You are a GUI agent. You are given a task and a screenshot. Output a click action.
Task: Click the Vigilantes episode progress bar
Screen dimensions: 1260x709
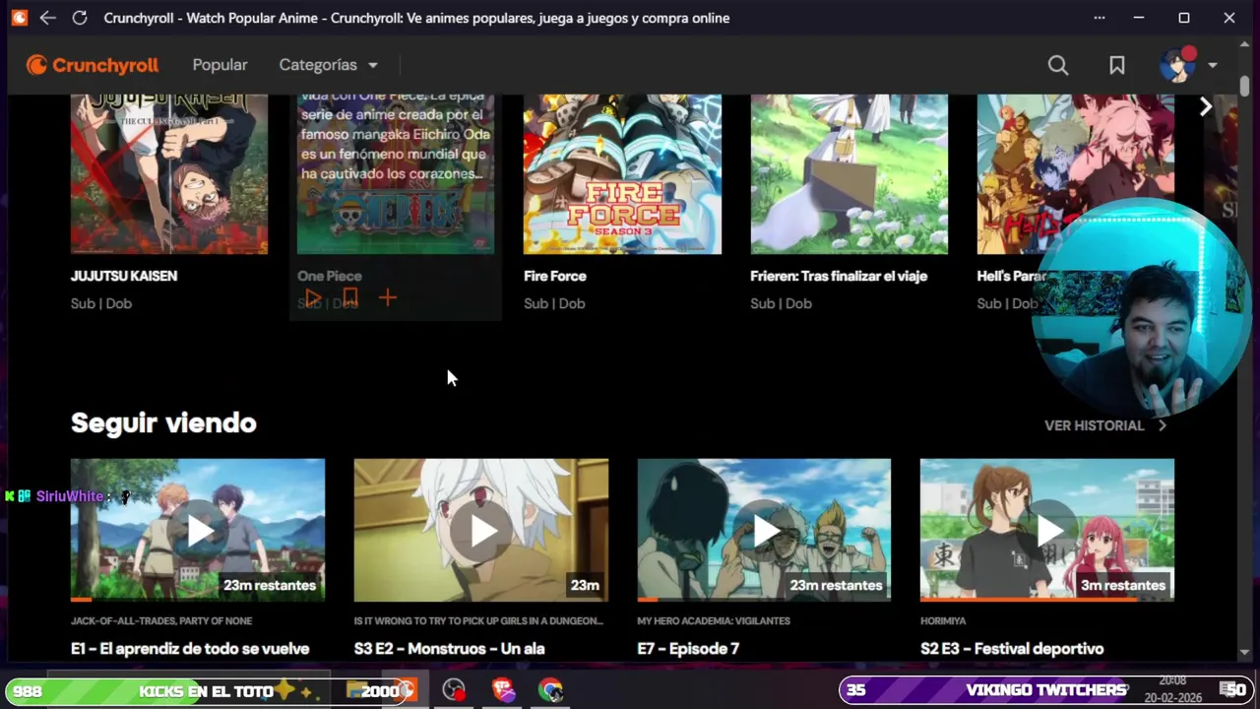[764, 600]
